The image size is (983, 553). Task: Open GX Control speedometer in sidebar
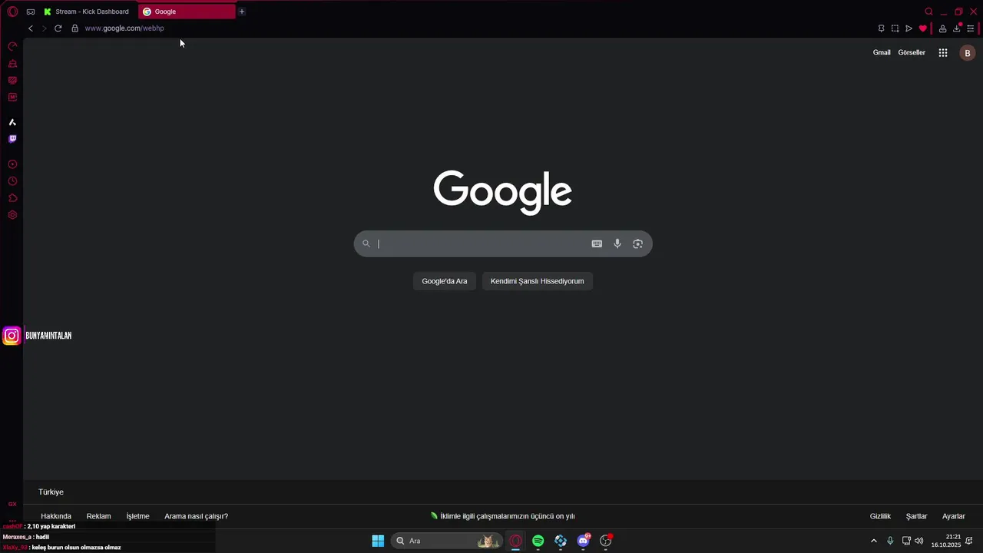[x=12, y=47]
